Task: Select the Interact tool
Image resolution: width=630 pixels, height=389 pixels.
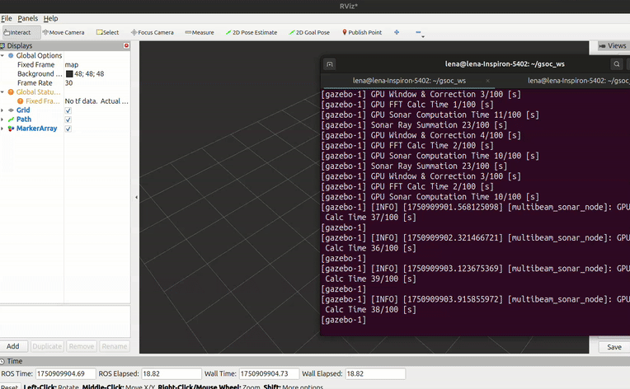Action: pyautogui.click(x=21, y=32)
